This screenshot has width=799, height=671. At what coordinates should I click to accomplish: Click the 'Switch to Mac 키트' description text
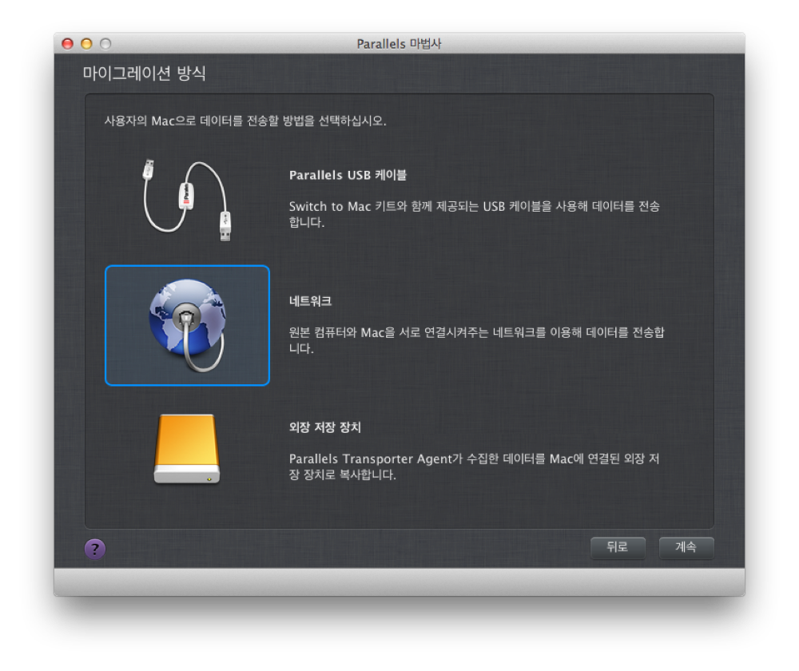pos(474,214)
